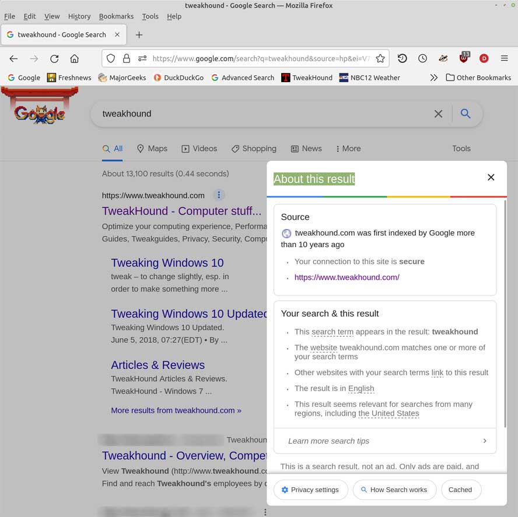
Task: Bookmark this page with star icon
Action: coord(380,59)
